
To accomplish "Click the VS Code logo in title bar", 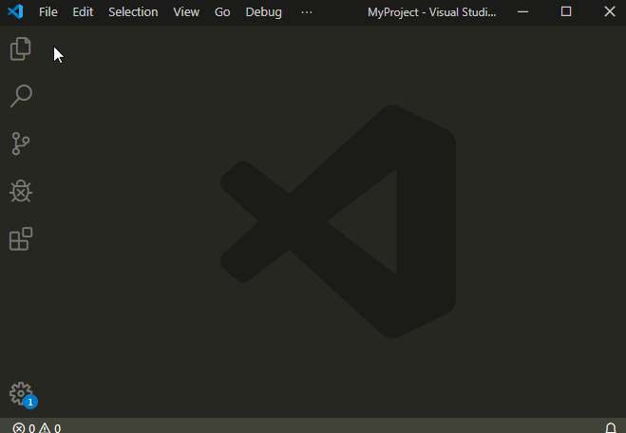I will click(x=15, y=12).
